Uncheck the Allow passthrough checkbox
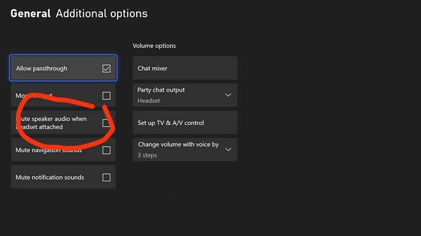 107,68
